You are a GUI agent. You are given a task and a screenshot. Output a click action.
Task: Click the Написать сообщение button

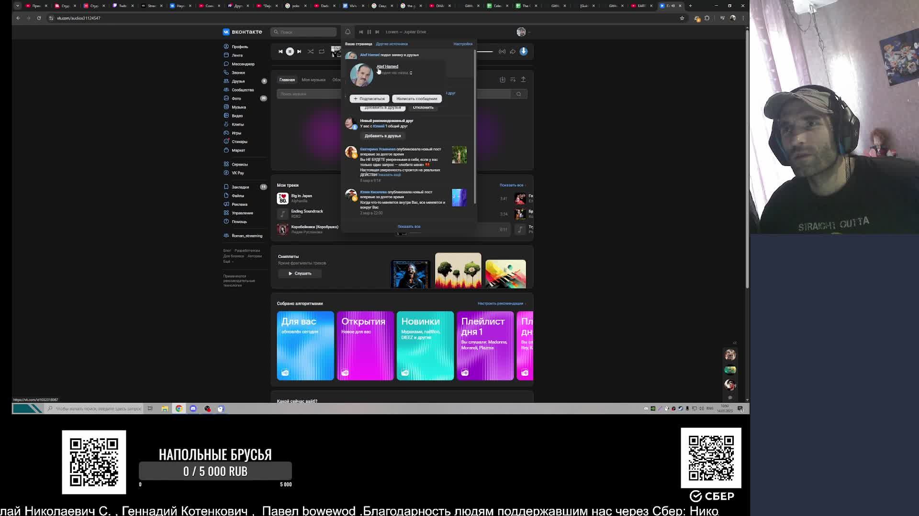(416, 99)
